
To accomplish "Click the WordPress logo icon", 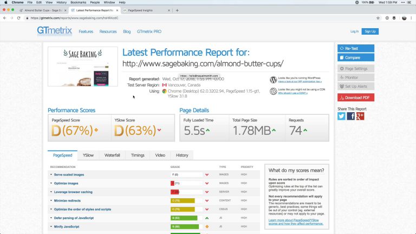I will (x=273, y=80).
